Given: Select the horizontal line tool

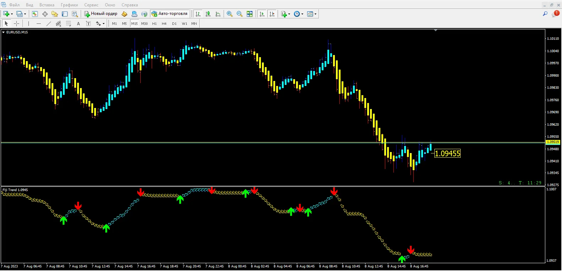Looking at the screenshot, I should point(38,23).
